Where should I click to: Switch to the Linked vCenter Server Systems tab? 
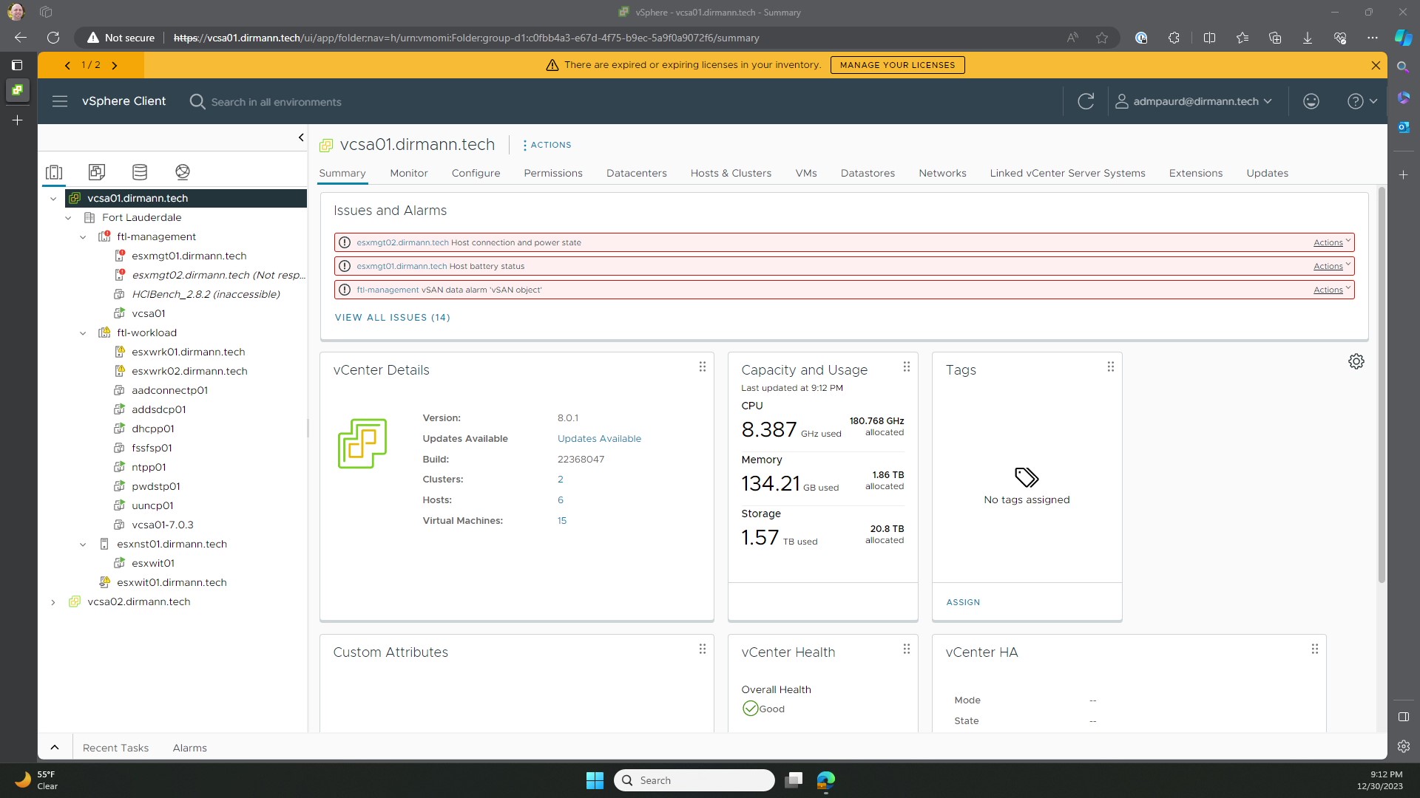(x=1067, y=173)
